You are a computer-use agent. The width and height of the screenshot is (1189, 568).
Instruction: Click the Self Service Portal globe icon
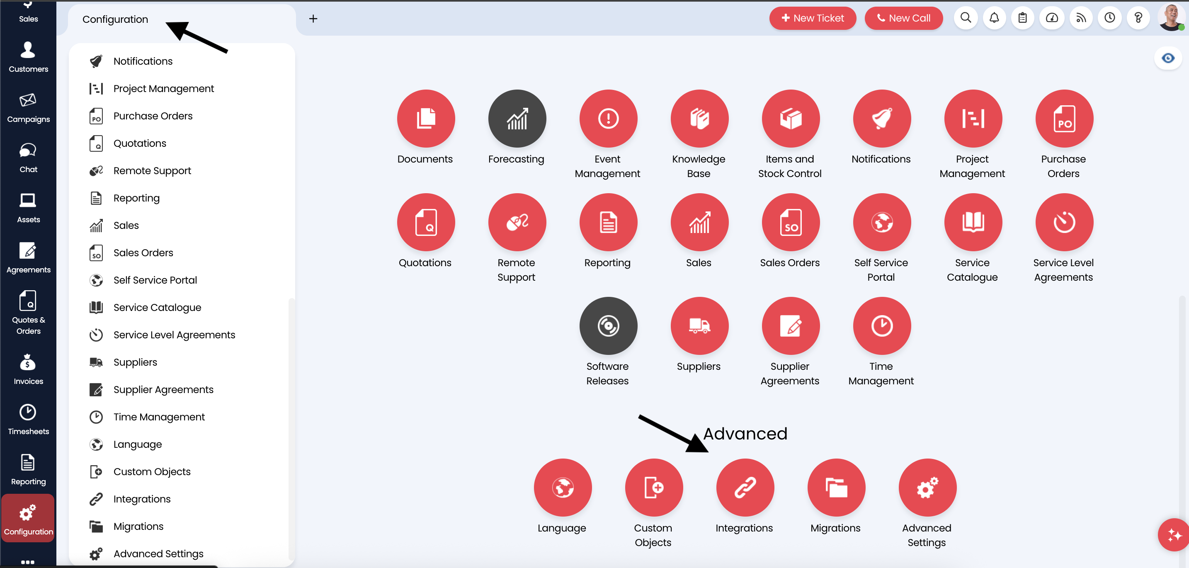[x=881, y=222]
